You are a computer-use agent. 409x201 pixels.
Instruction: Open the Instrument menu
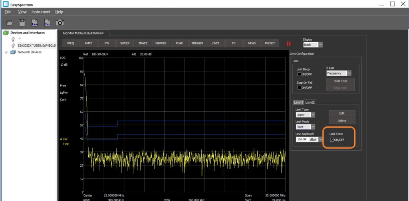pyautogui.click(x=41, y=12)
